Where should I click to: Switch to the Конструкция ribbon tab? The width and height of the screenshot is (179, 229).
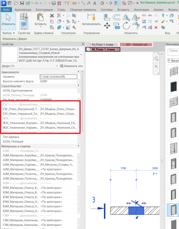(44, 10)
